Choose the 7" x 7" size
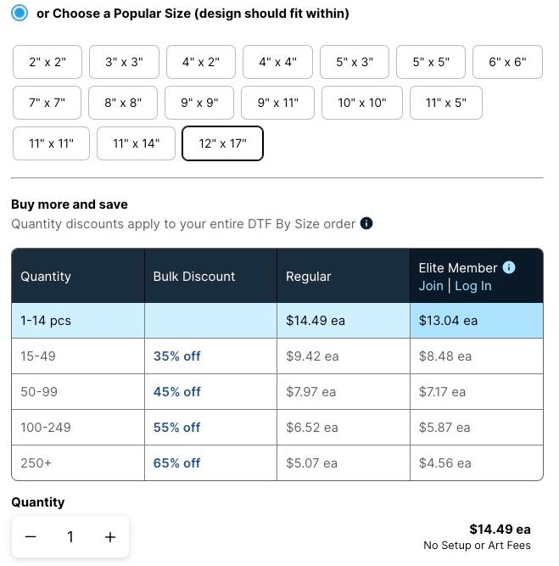The width and height of the screenshot is (559, 566). pyautogui.click(x=48, y=103)
